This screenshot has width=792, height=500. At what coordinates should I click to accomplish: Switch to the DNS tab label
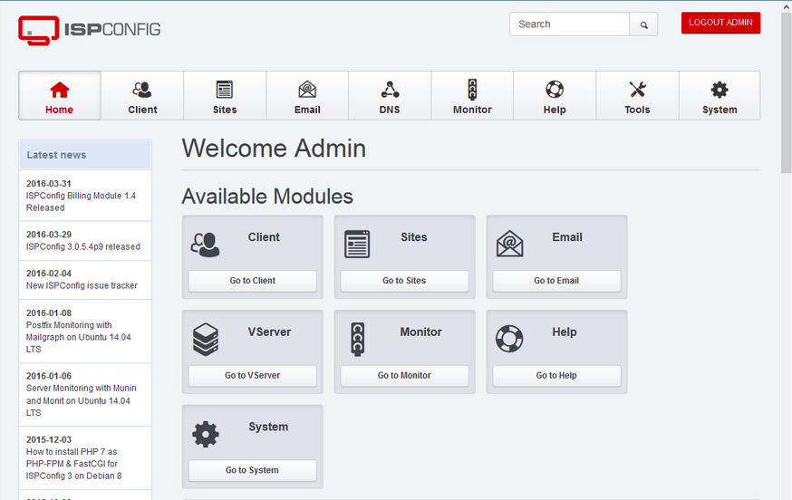tap(390, 110)
